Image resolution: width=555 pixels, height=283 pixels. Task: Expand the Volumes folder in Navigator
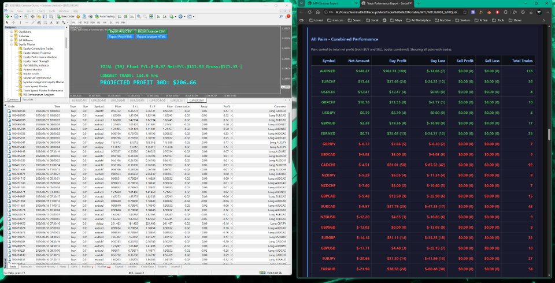click(12, 36)
